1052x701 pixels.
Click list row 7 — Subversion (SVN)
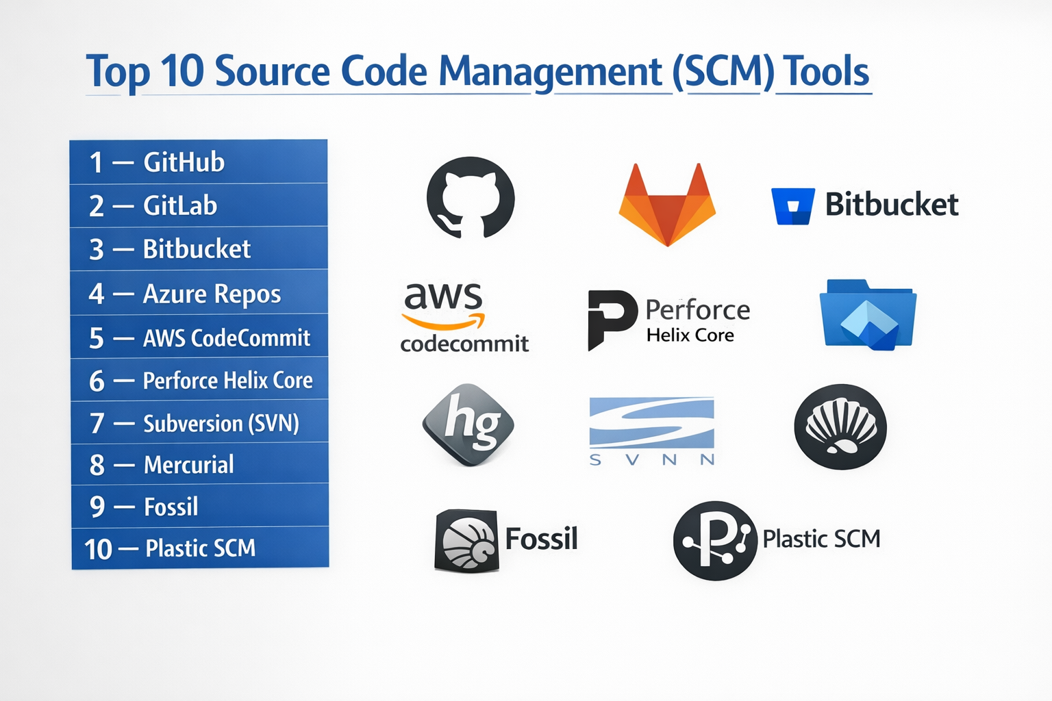tap(199, 423)
